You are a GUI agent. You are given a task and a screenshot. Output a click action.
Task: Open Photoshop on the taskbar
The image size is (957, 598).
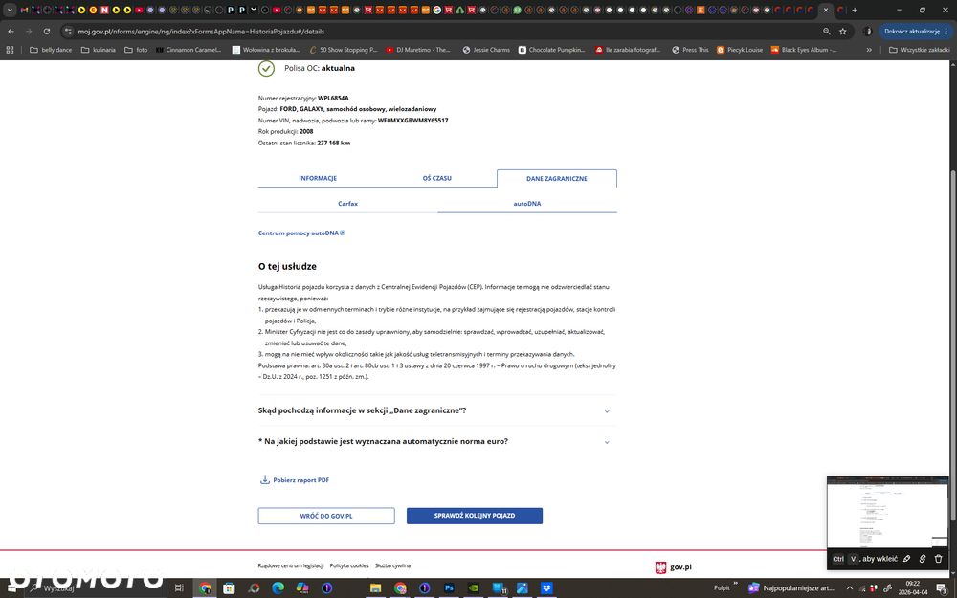(449, 587)
